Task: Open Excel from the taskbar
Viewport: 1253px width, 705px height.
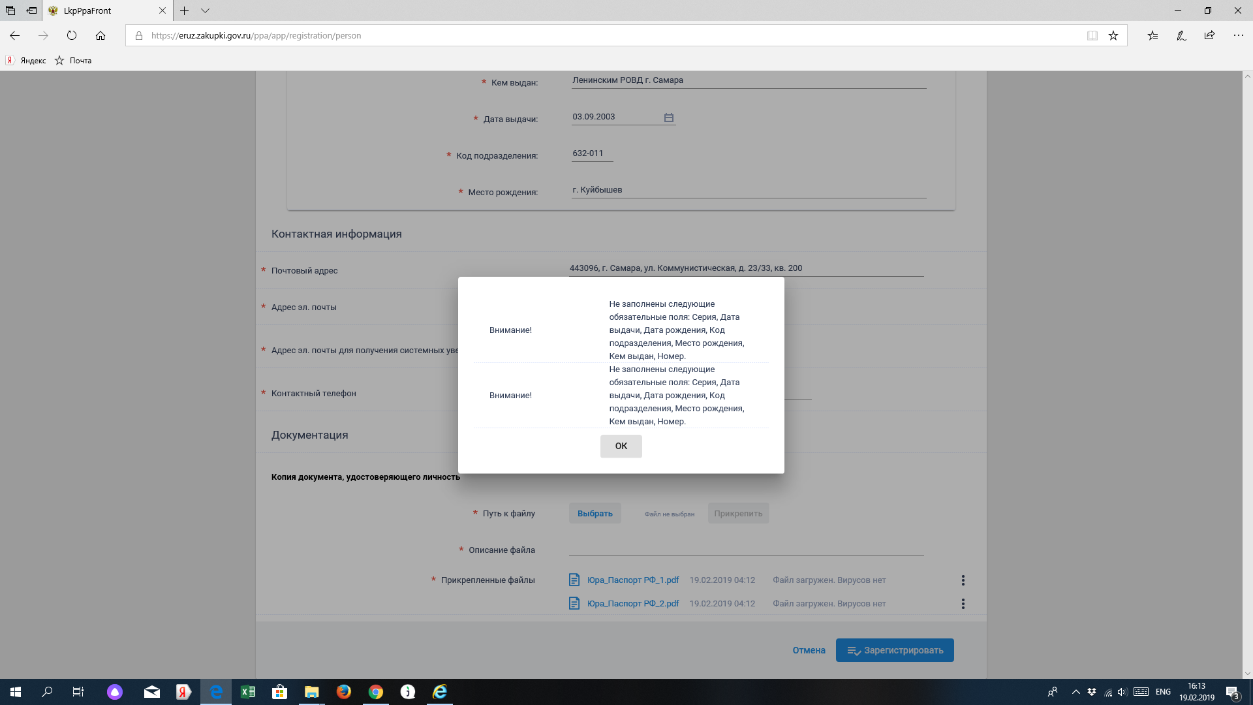Action: pyautogui.click(x=247, y=692)
